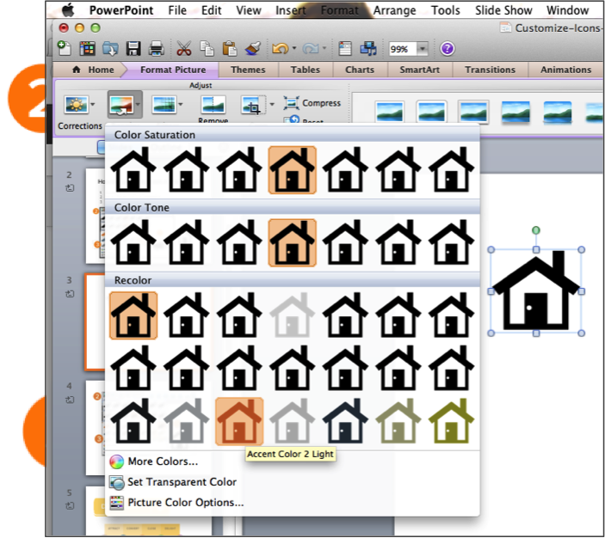The image size is (605, 538).
Task: Open the template gallery toolbar icon
Action: 87,49
